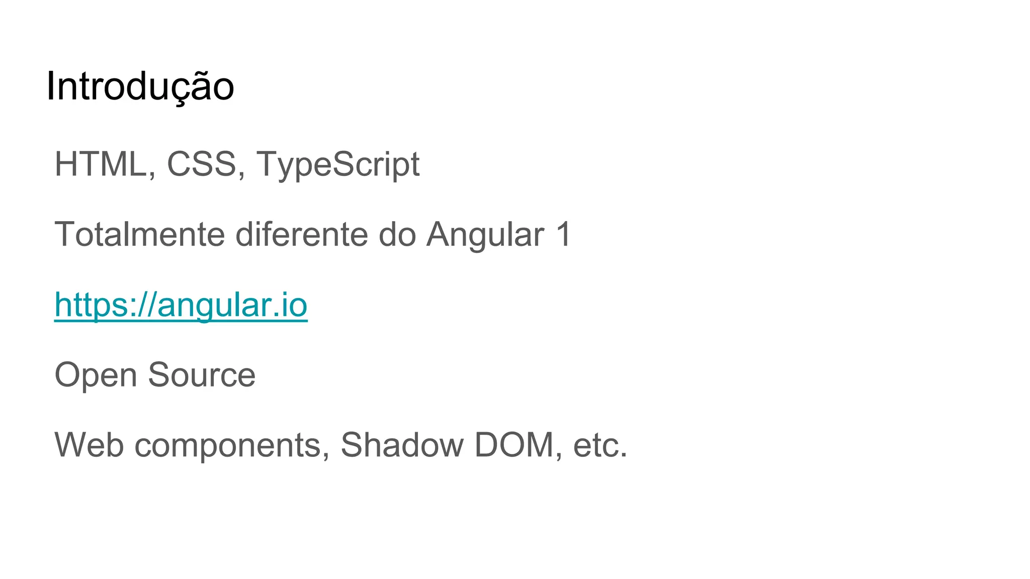Click the word Source
Screen dimensions: 1030x579
pos(202,375)
